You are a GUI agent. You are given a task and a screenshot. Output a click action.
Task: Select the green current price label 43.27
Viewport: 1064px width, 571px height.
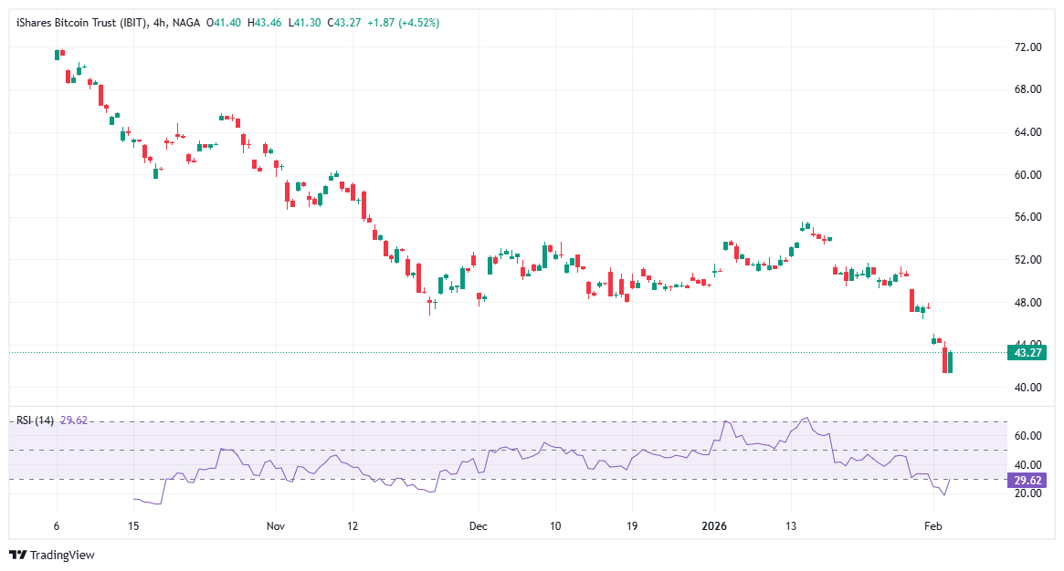1027,353
